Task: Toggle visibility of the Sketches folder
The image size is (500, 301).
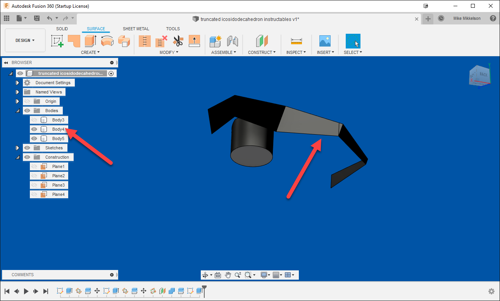Action: 27,147
